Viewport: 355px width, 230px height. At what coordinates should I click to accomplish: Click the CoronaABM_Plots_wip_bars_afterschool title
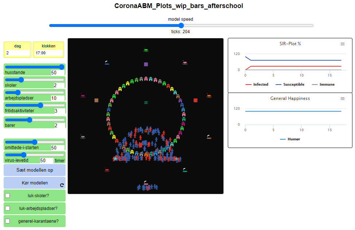click(x=179, y=6)
